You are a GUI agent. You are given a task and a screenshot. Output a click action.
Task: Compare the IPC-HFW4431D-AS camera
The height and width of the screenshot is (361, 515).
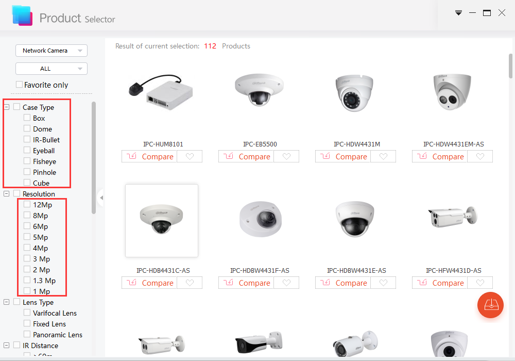(440, 283)
